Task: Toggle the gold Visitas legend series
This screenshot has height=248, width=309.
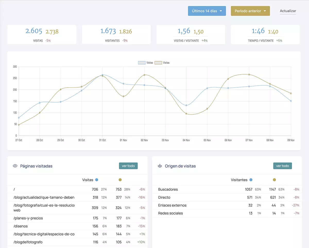Action: pyautogui.click(x=162, y=63)
